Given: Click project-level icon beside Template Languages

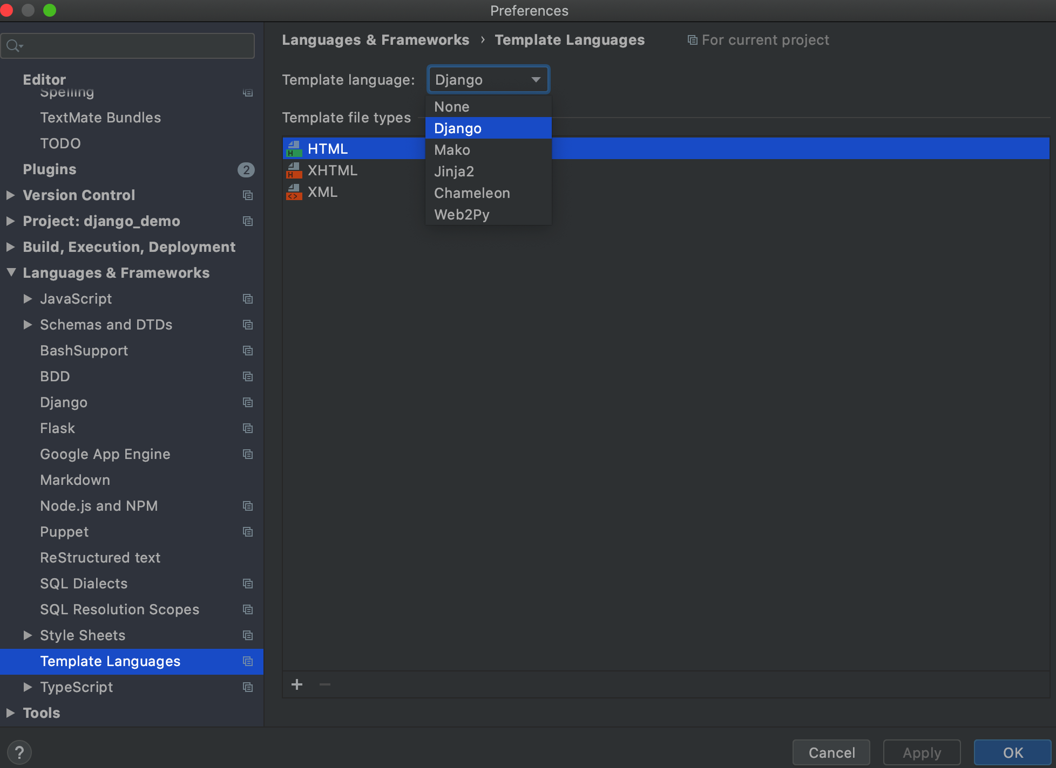Looking at the screenshot, I should [248, 661].
